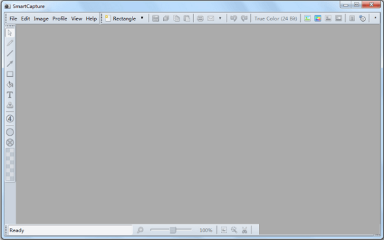Click the printer icon
Image resolution: width=384 pixels, height=240 pixels.
coord(200,19)
